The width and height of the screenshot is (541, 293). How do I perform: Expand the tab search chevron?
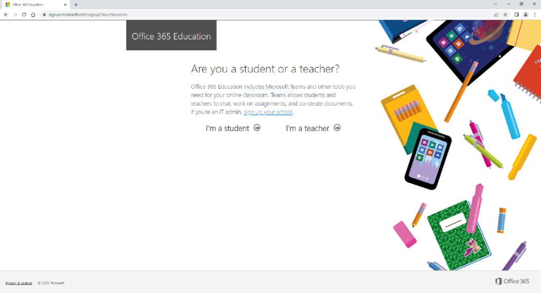point(495,4)
